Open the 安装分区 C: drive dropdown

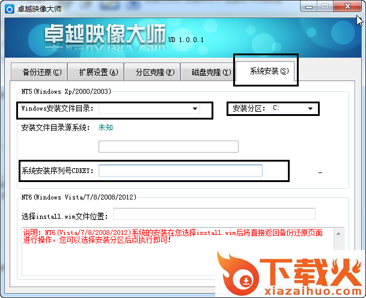tap(310, 109)
